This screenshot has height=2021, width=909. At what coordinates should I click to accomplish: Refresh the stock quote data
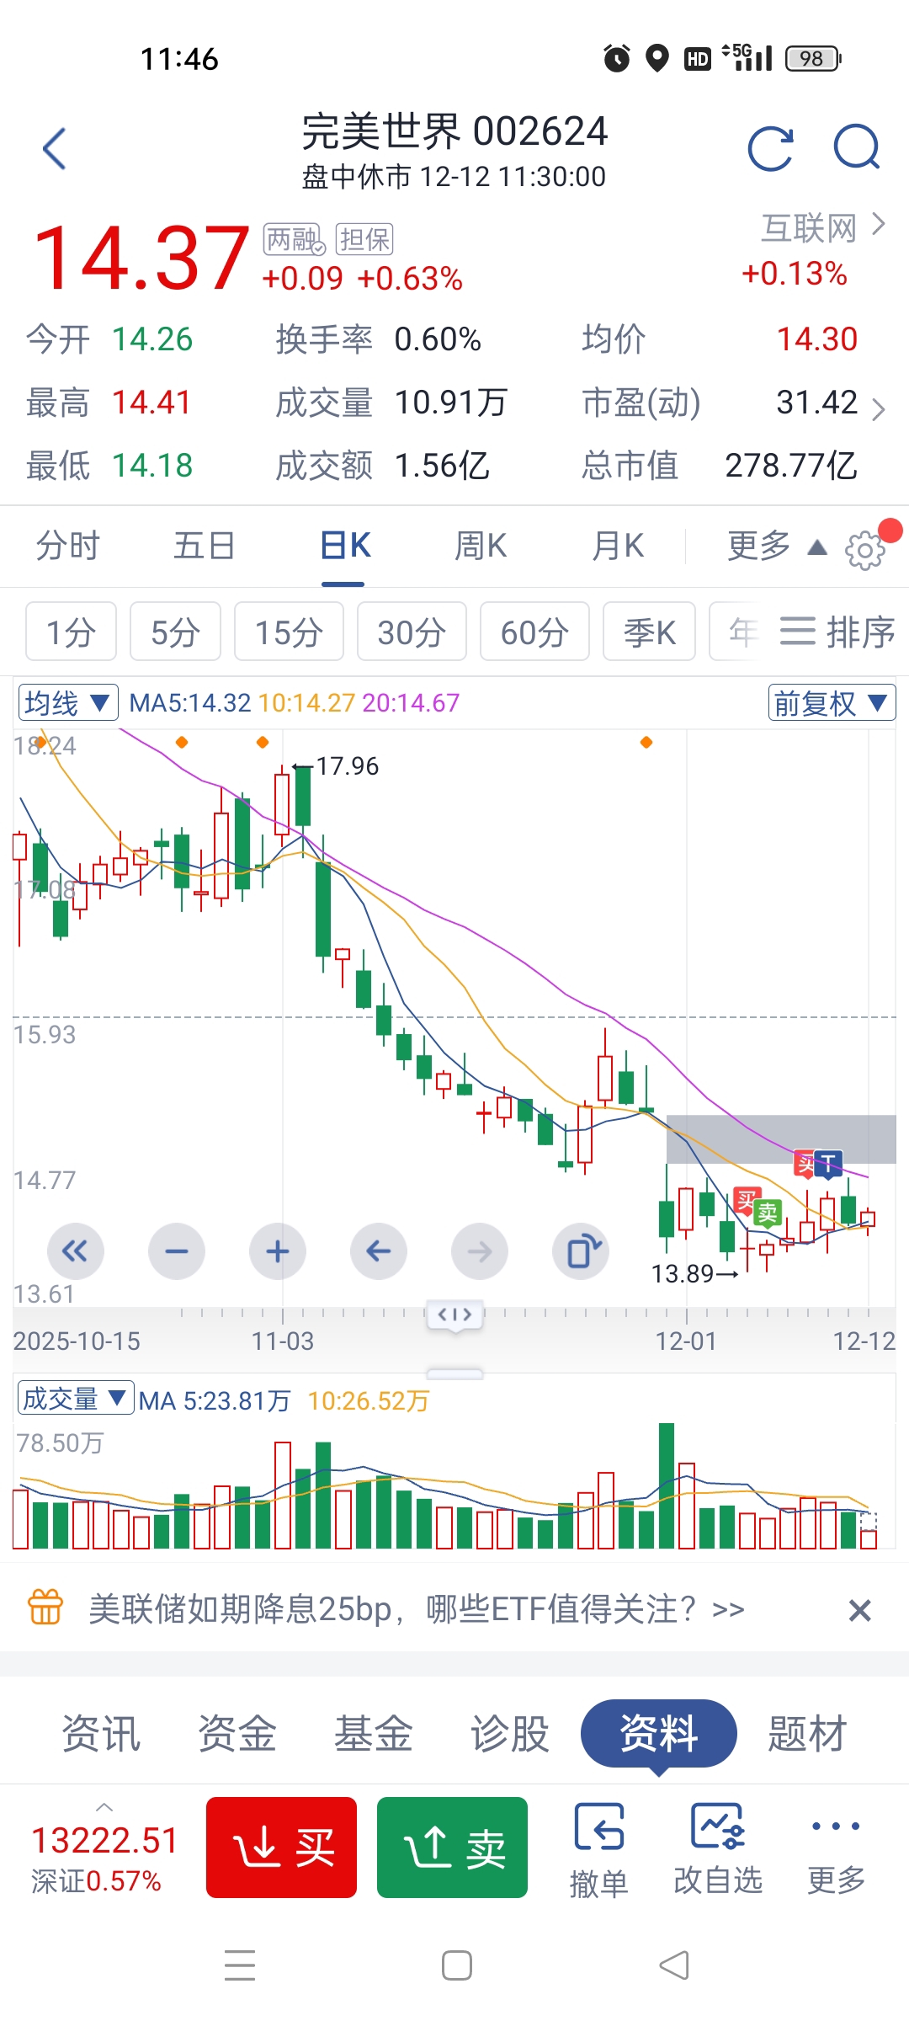coord(771,149)
